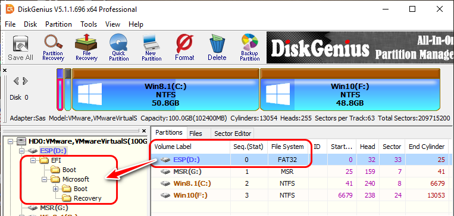The image size is (454, 216).
Task: Go to next disk arrow
Action: coord(26,81)
